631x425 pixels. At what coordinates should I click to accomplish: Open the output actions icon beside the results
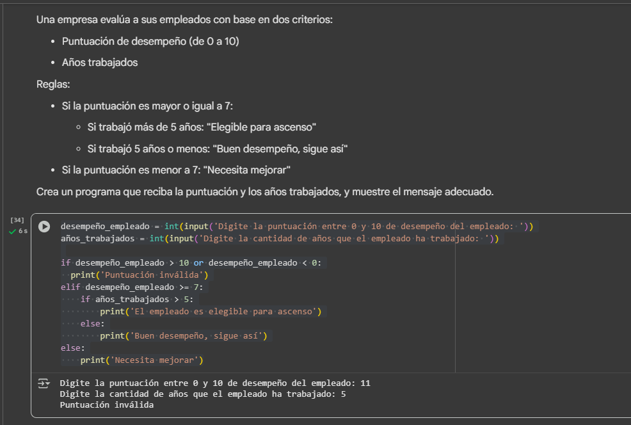44,383
